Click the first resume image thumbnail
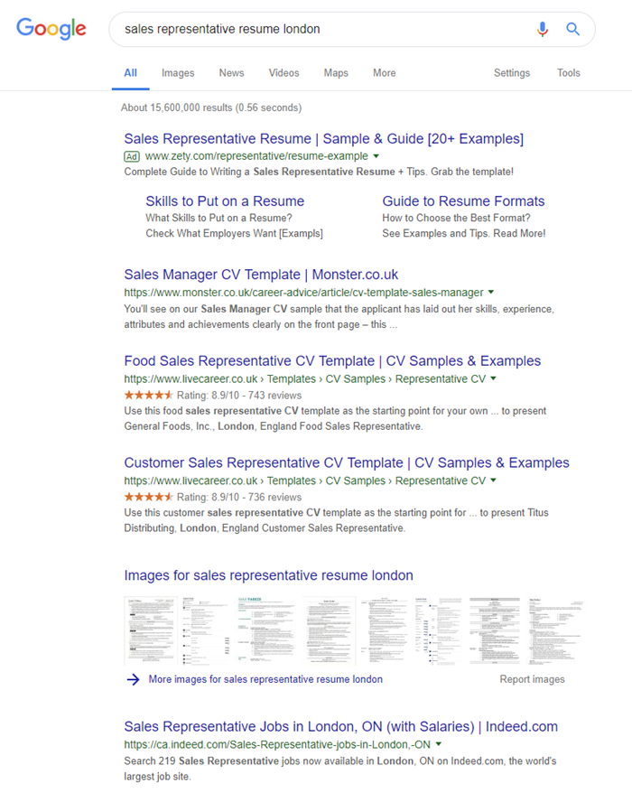This screenshot has height=793, width=632. click(x=150, y=630)
